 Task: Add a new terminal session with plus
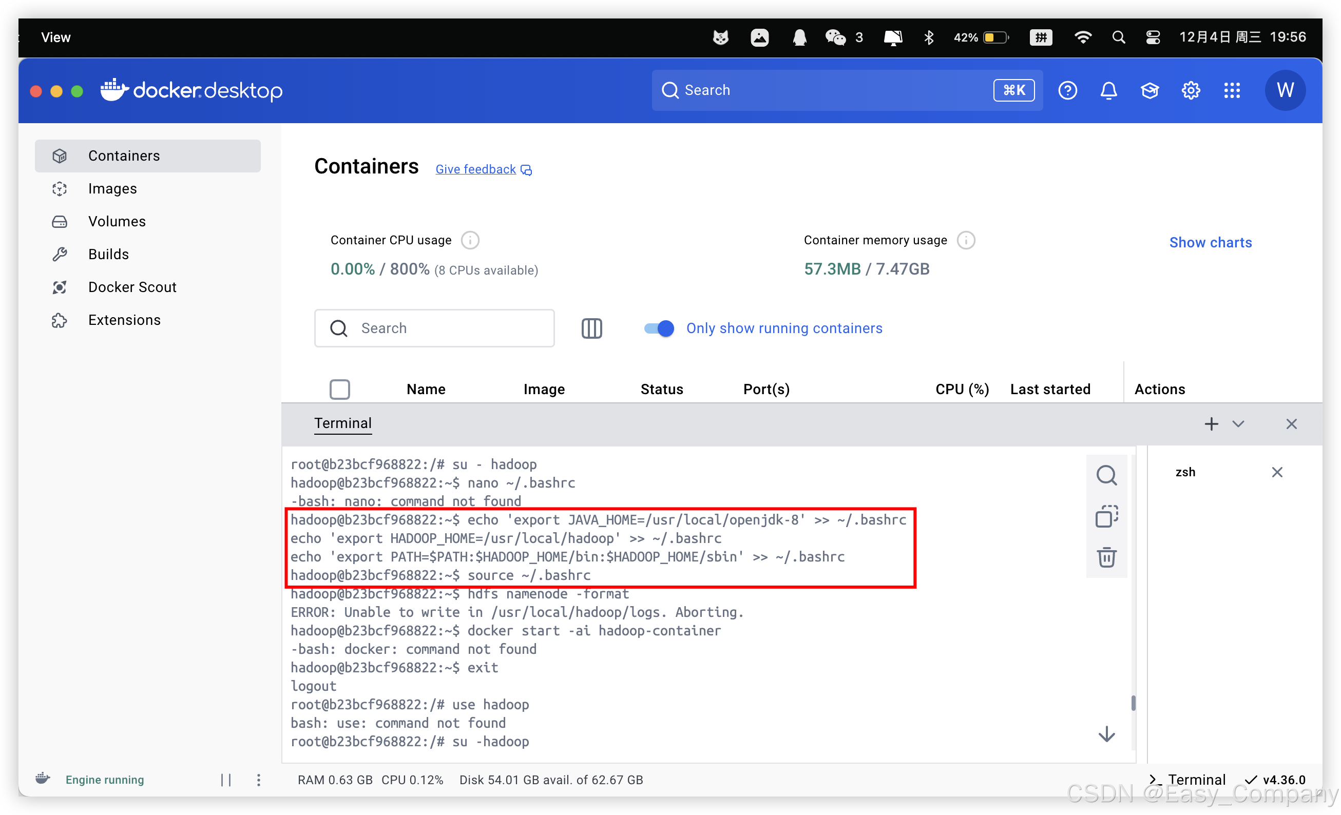(x=1211, y=424)
